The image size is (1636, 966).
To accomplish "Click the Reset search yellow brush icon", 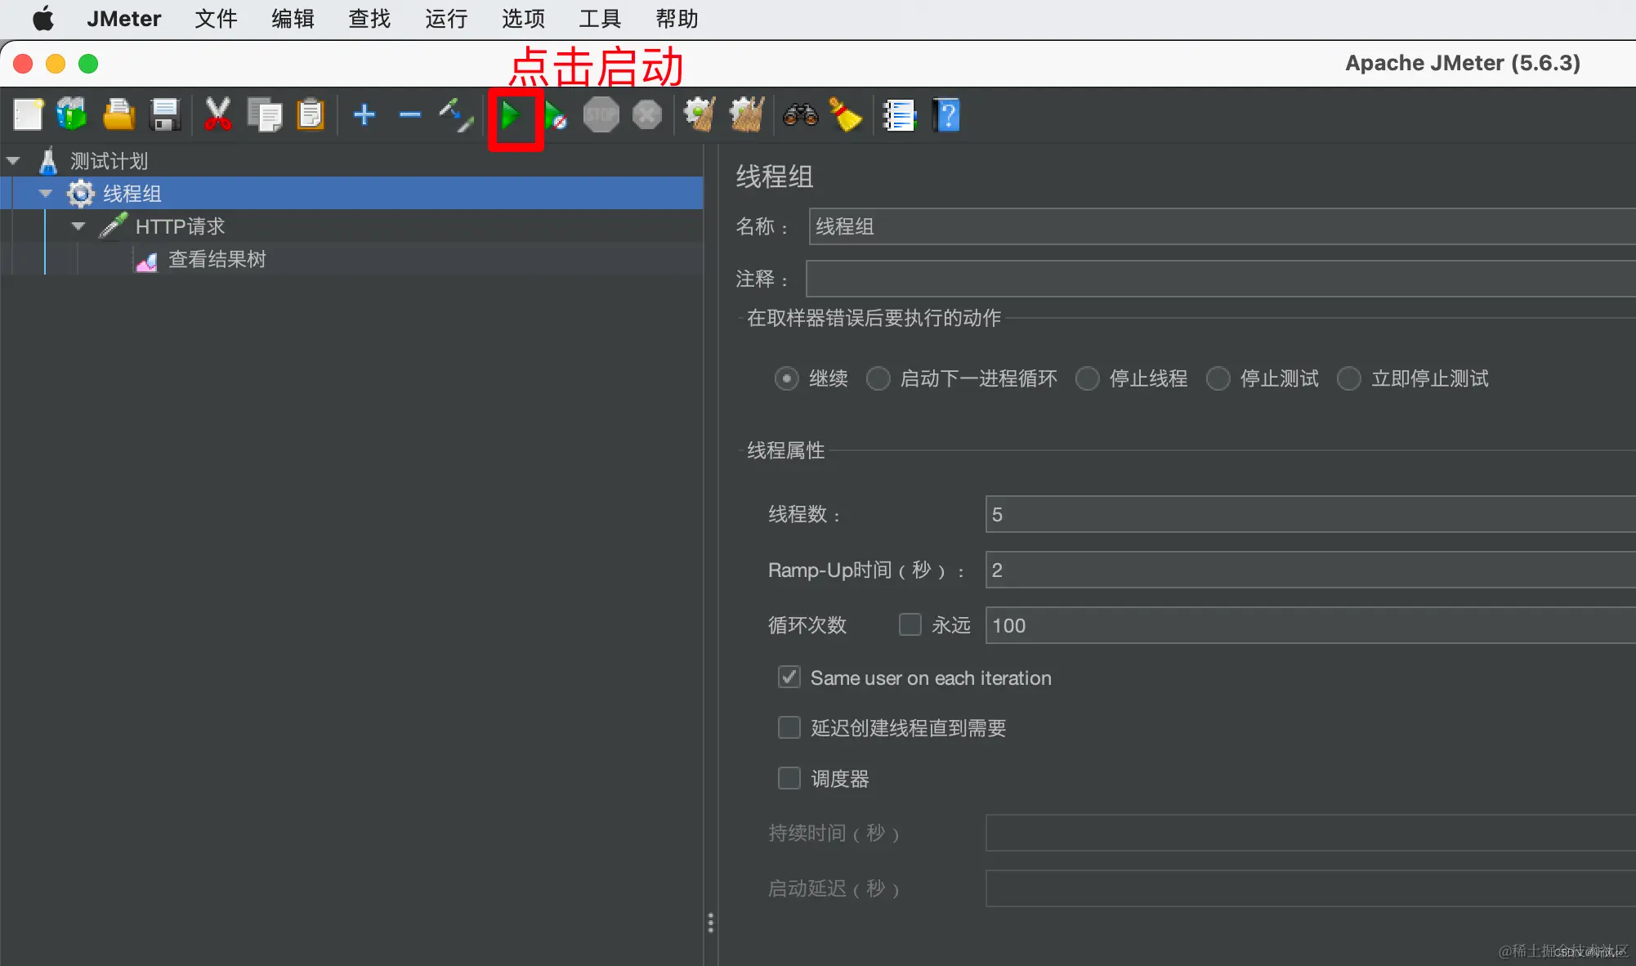I will (x=846, y=114).
